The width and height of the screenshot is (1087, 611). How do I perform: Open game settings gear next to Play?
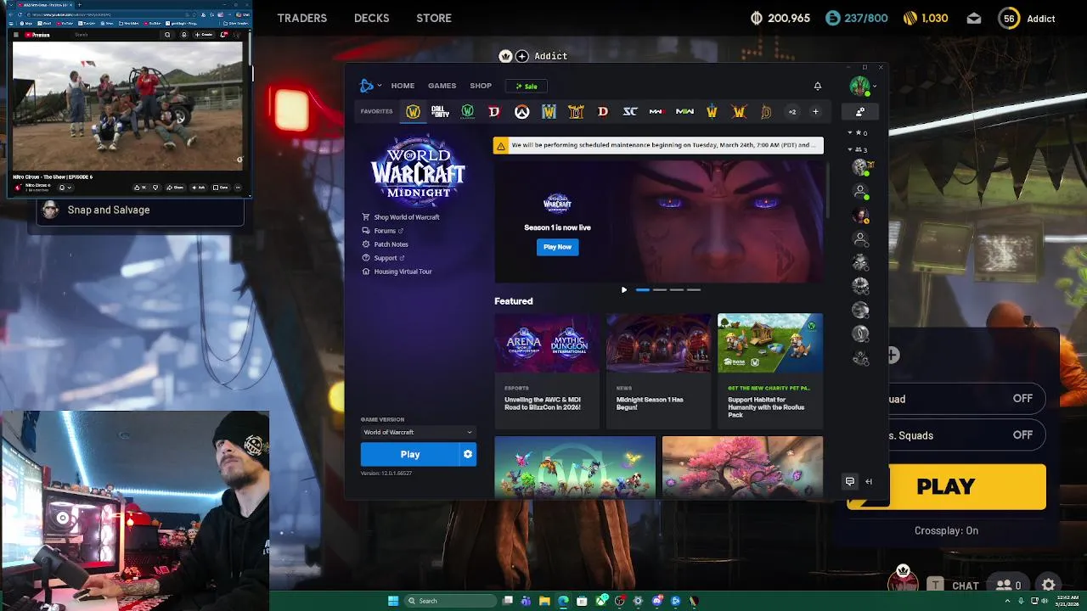pyautogui.click(x=467, y=455)
